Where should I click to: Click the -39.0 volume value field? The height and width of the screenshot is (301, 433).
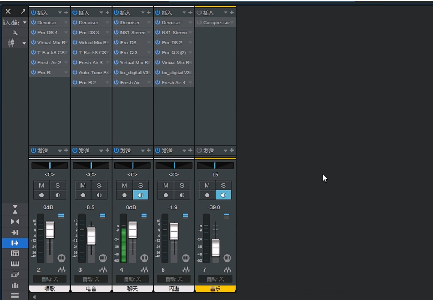(x=214, y=207)
